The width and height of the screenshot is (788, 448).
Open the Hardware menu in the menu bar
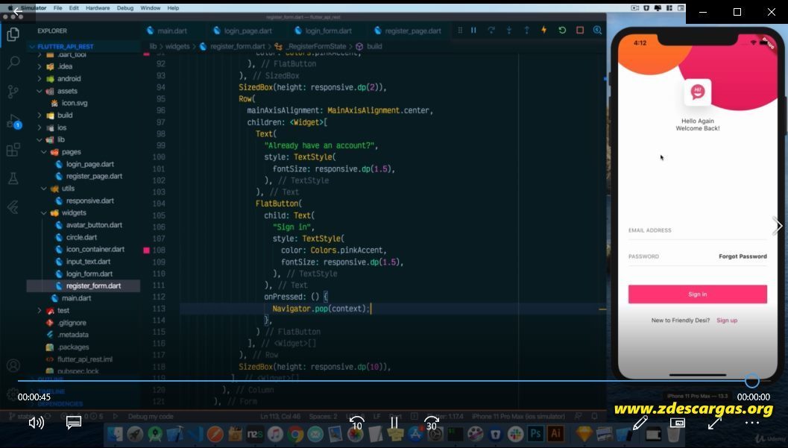(98, 8)
